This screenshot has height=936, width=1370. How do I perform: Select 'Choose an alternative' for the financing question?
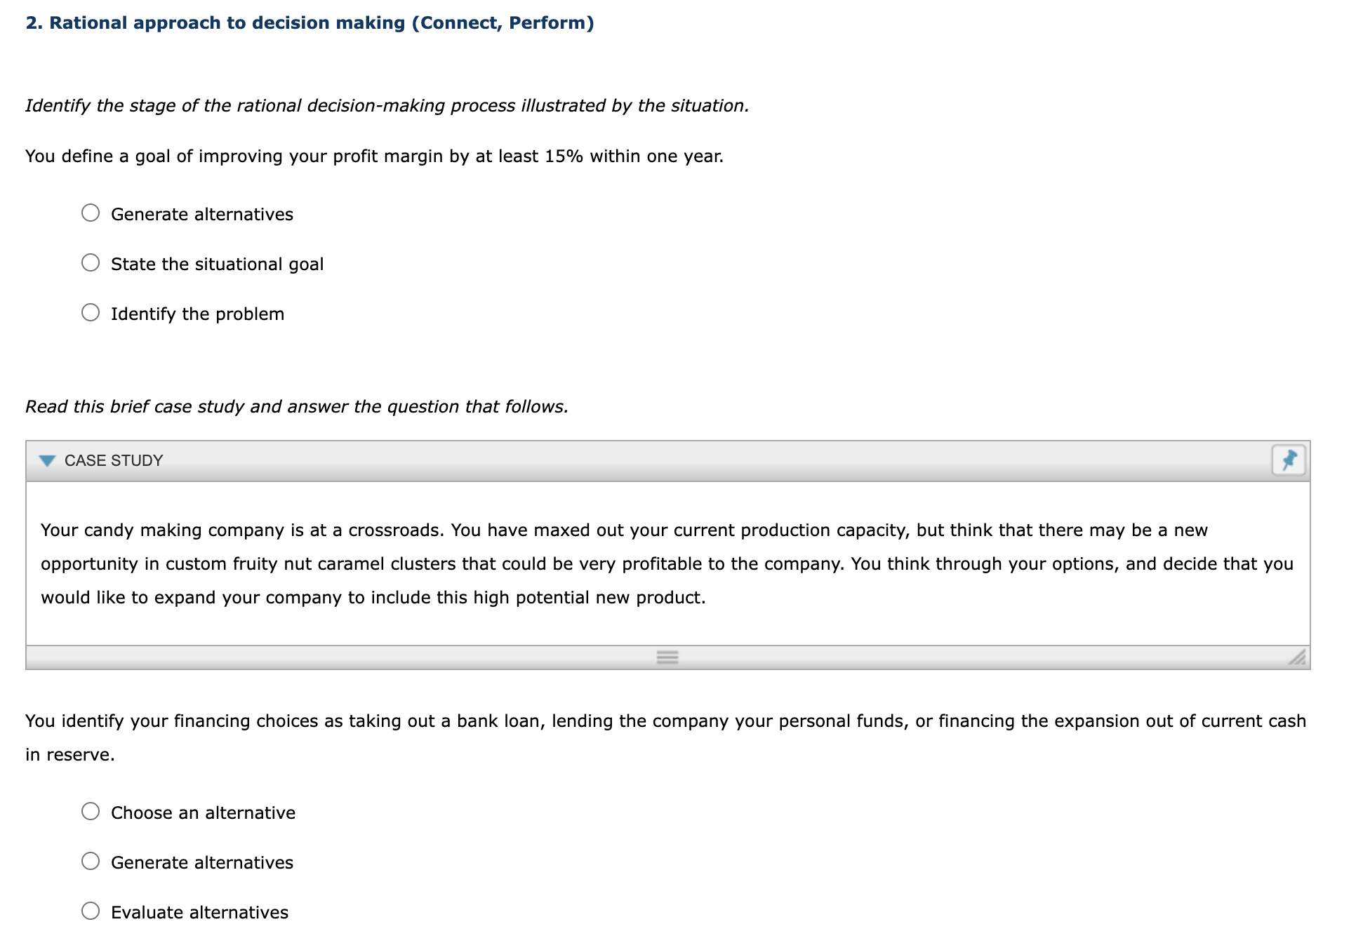(91, 812)
